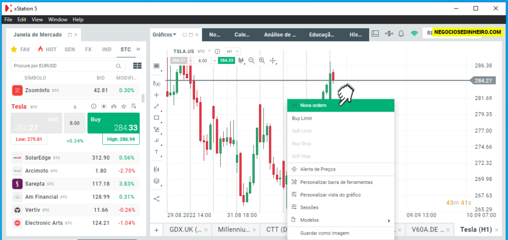Show more market category tabs arrow
508x240 pixels.
tap(139, 49)
